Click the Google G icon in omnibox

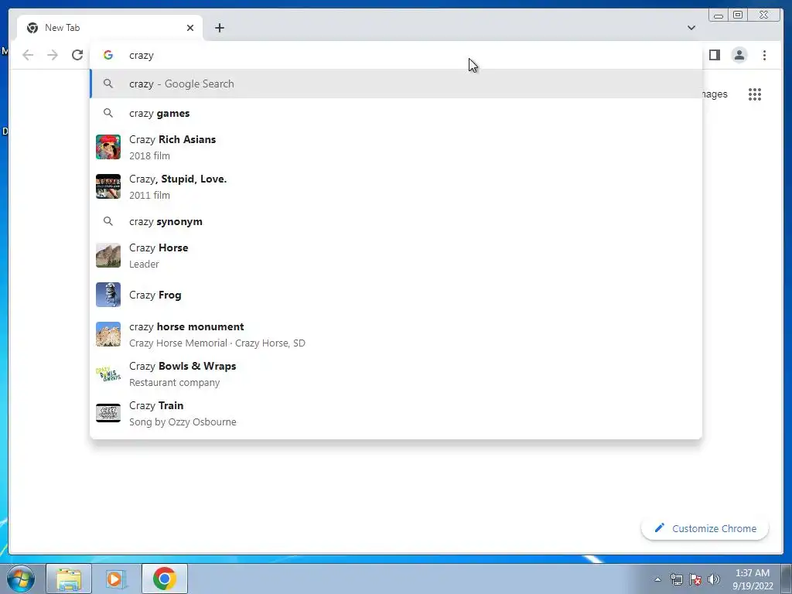coord(108,55)
